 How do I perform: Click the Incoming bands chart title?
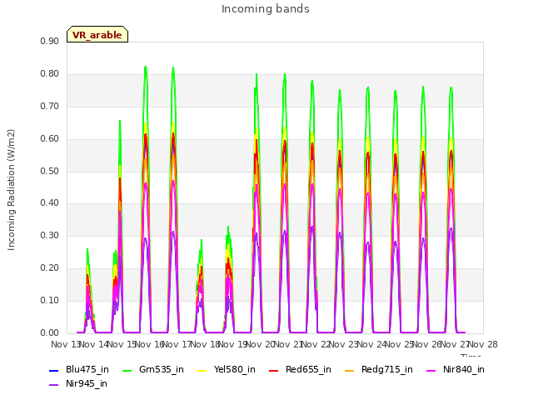266,9
